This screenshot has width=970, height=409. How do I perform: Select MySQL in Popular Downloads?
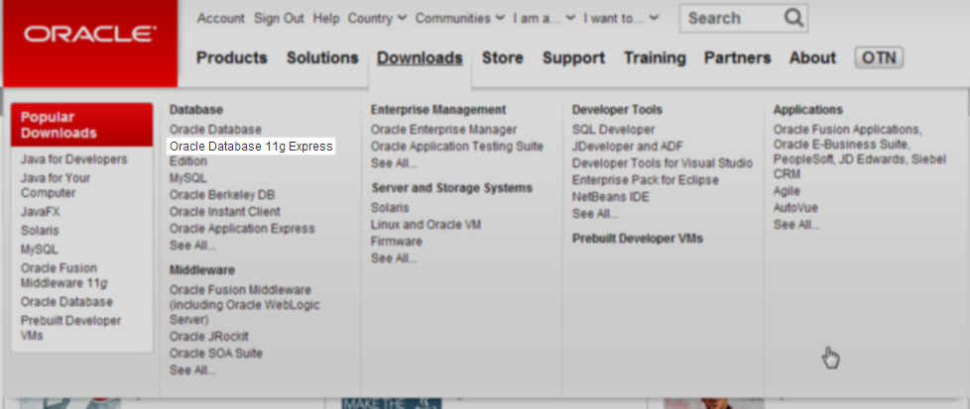(39, 250)
